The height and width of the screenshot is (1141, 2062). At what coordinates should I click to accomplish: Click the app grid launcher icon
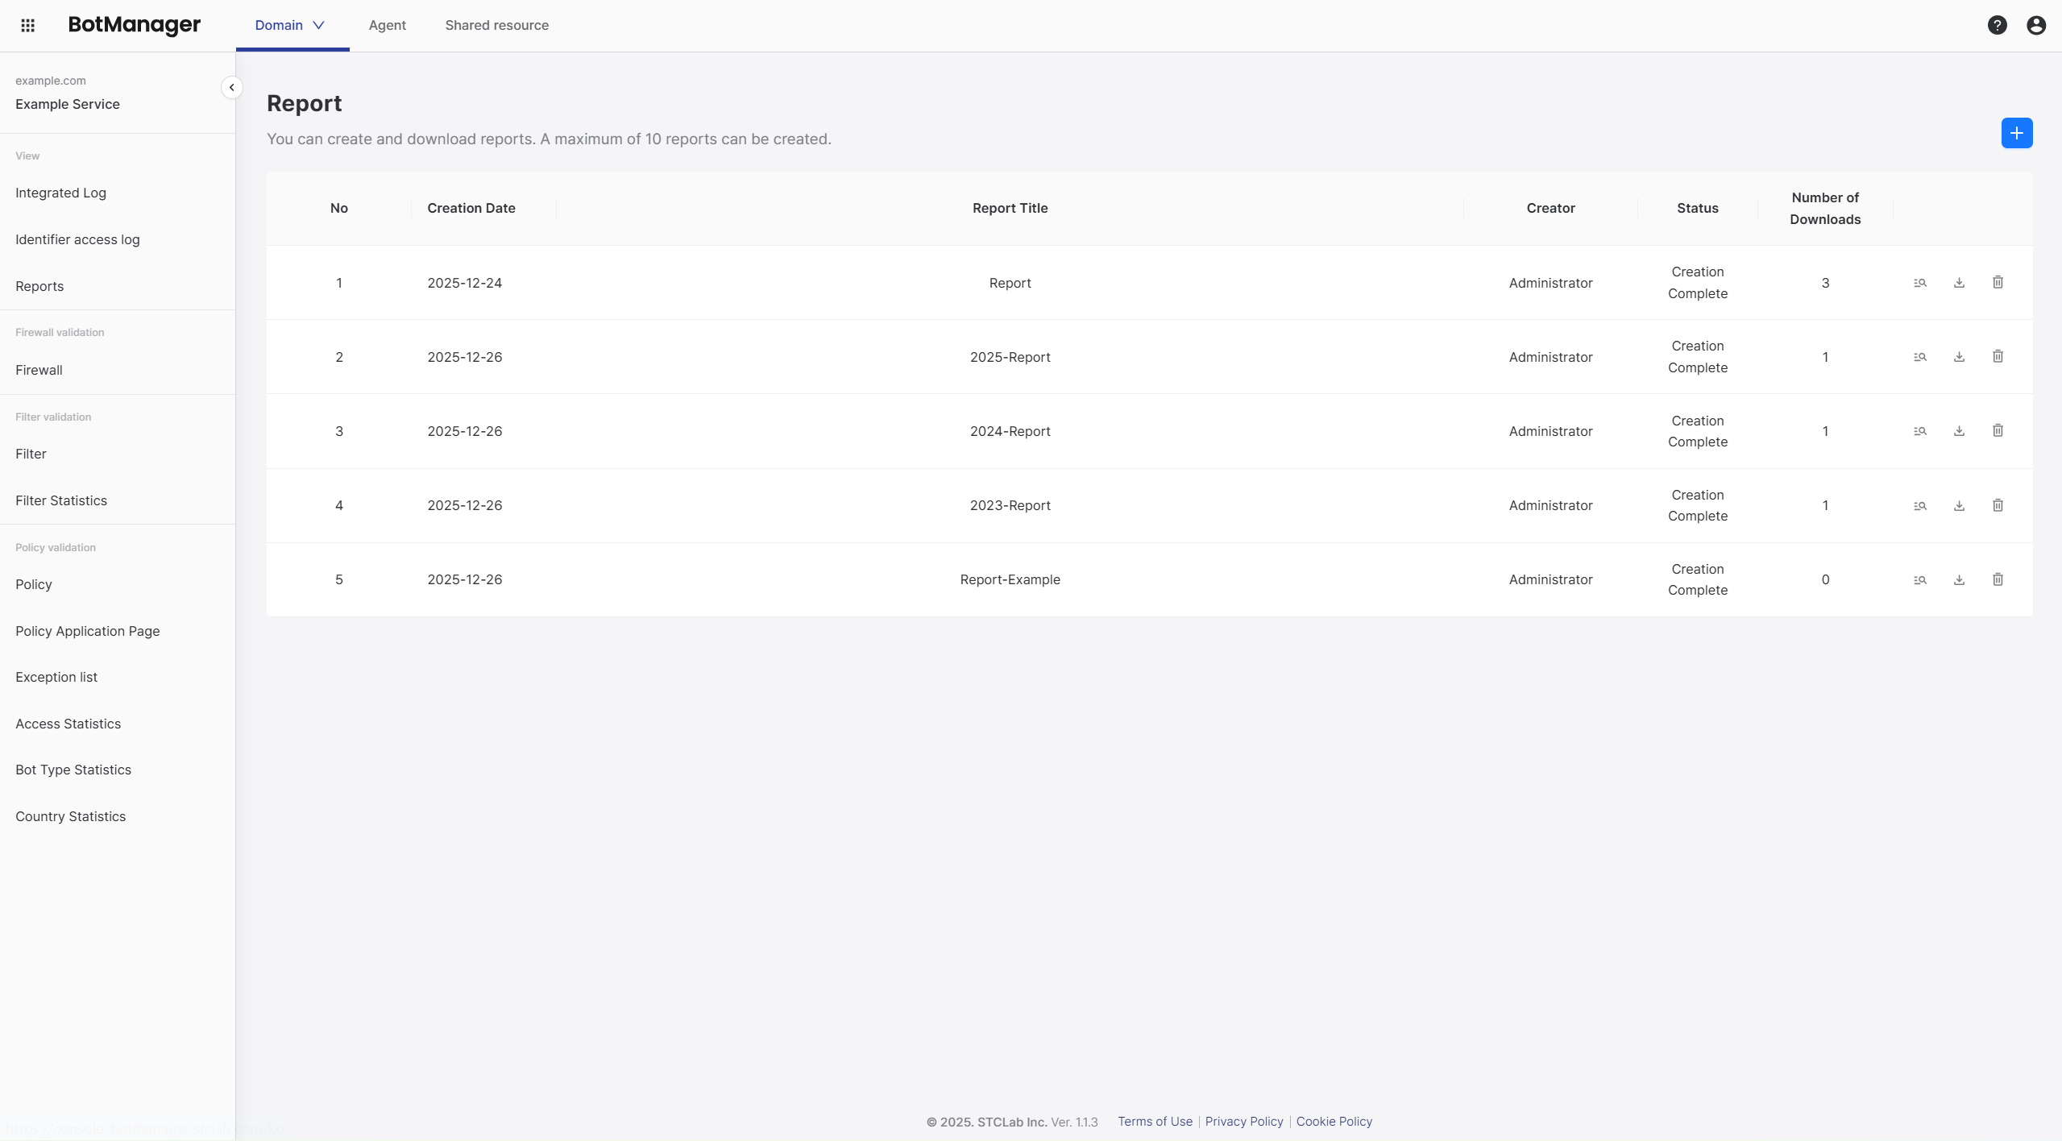pyautogui.click(x=28, y=25)
